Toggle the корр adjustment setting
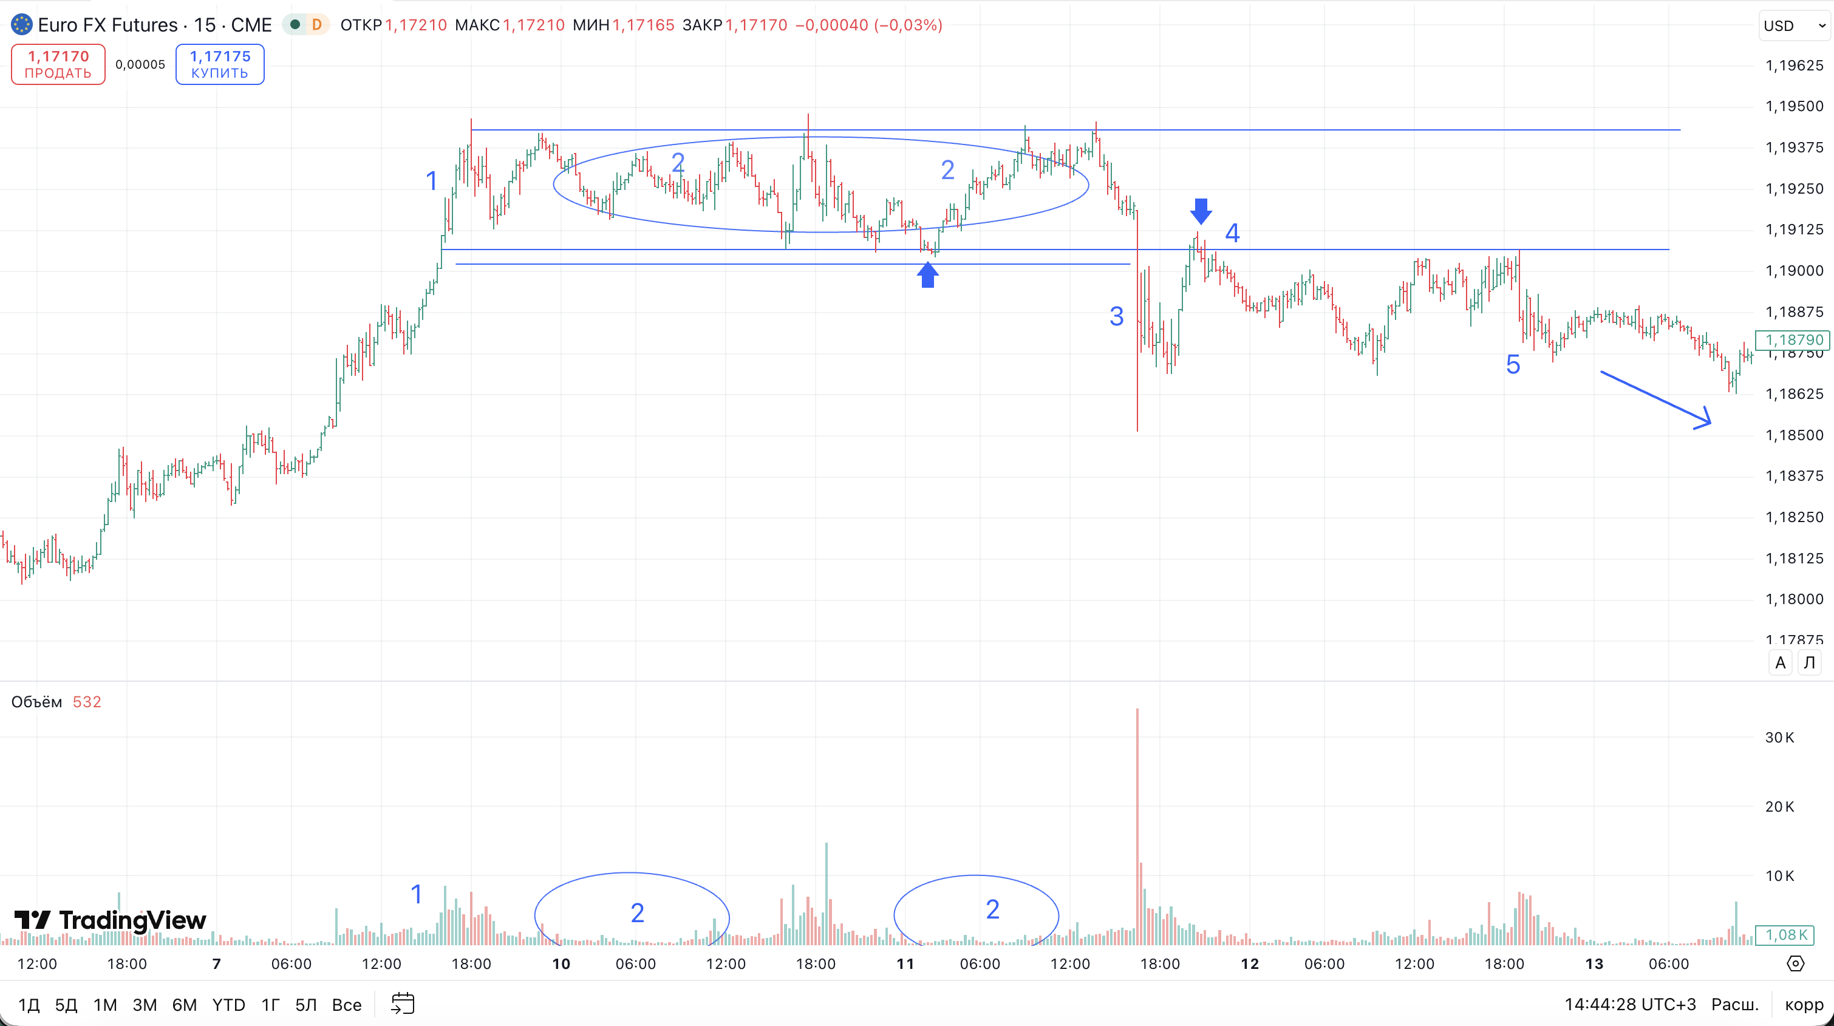 click(1804, 1004)
